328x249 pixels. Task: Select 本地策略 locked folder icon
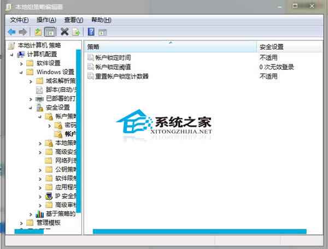click(x=49, y=143)
